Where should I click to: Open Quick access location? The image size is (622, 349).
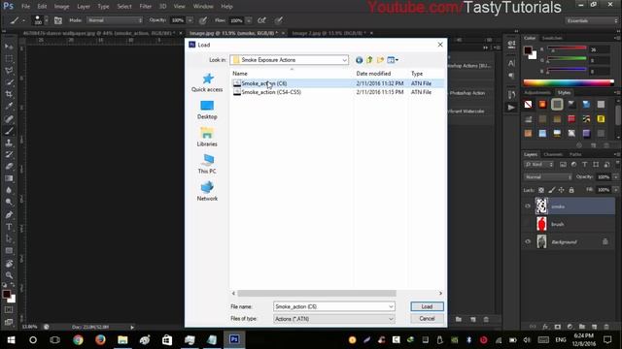pos(207,82)
